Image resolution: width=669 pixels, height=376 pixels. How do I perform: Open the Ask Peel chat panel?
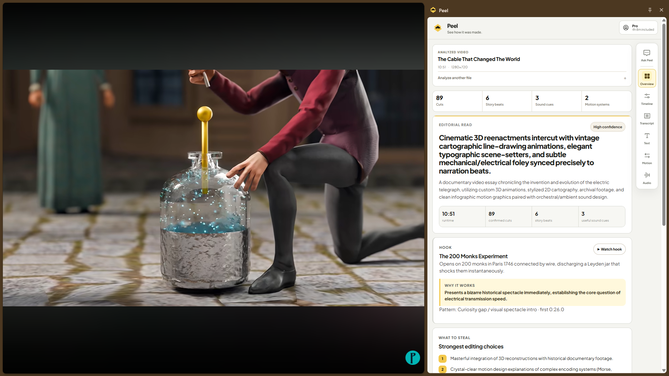pyautogui.click(x=647, y=56)
